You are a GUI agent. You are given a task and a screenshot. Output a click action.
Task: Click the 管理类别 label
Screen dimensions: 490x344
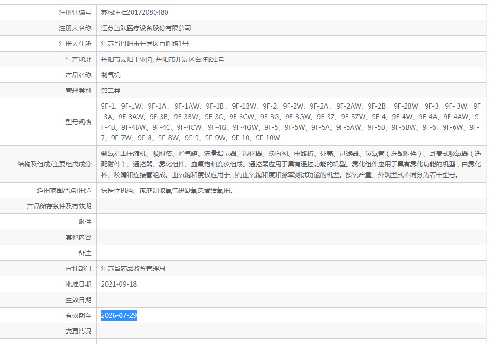tap(78, 91)
